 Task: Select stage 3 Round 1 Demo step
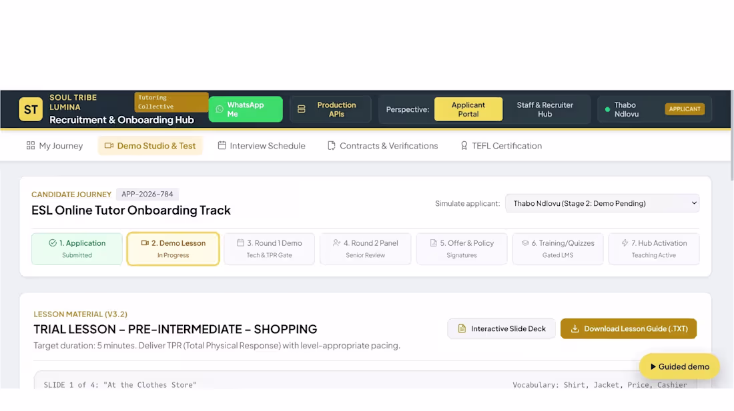(269, 249)
